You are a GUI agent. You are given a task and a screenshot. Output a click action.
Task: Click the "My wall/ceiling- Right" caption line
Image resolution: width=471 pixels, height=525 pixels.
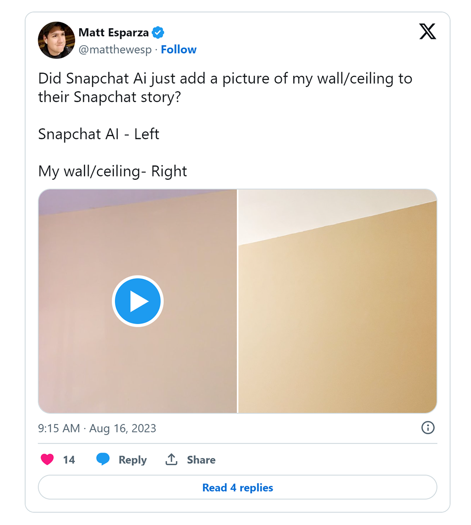(113, 171)
